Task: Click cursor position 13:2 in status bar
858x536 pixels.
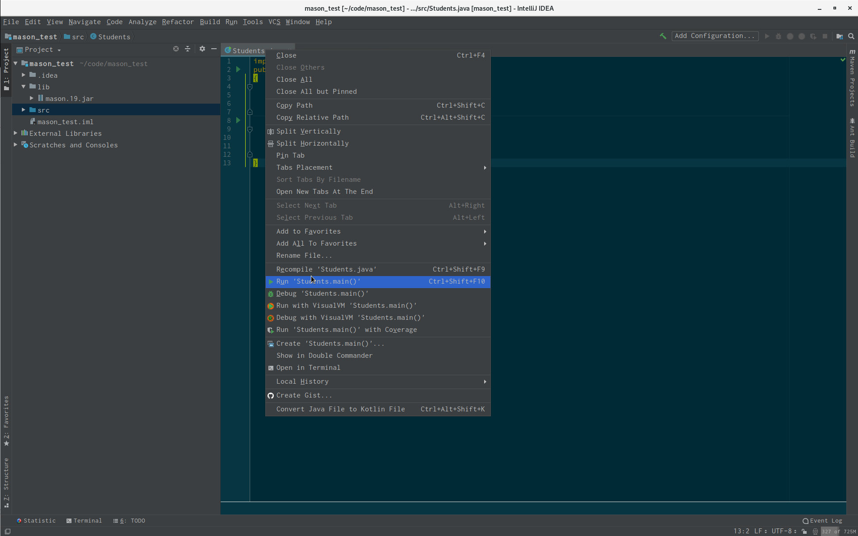Action: click(741, 532)
